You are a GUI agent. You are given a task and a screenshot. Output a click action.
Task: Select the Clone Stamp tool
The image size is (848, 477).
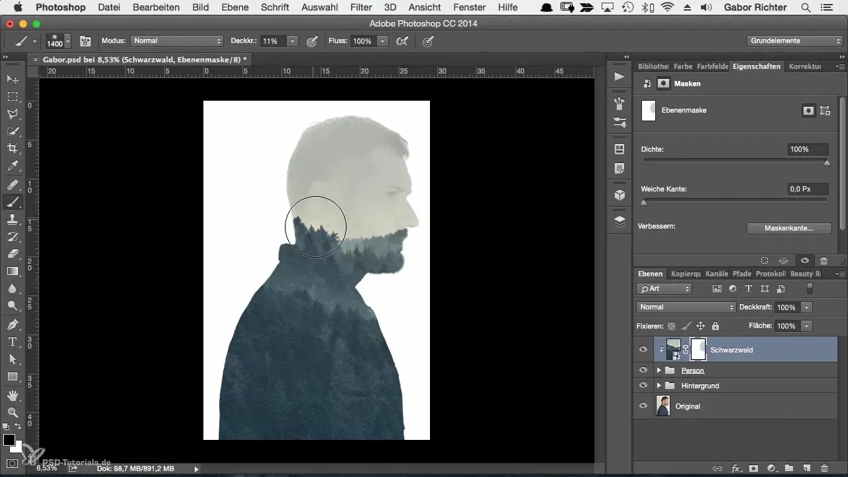coord(13,219)
